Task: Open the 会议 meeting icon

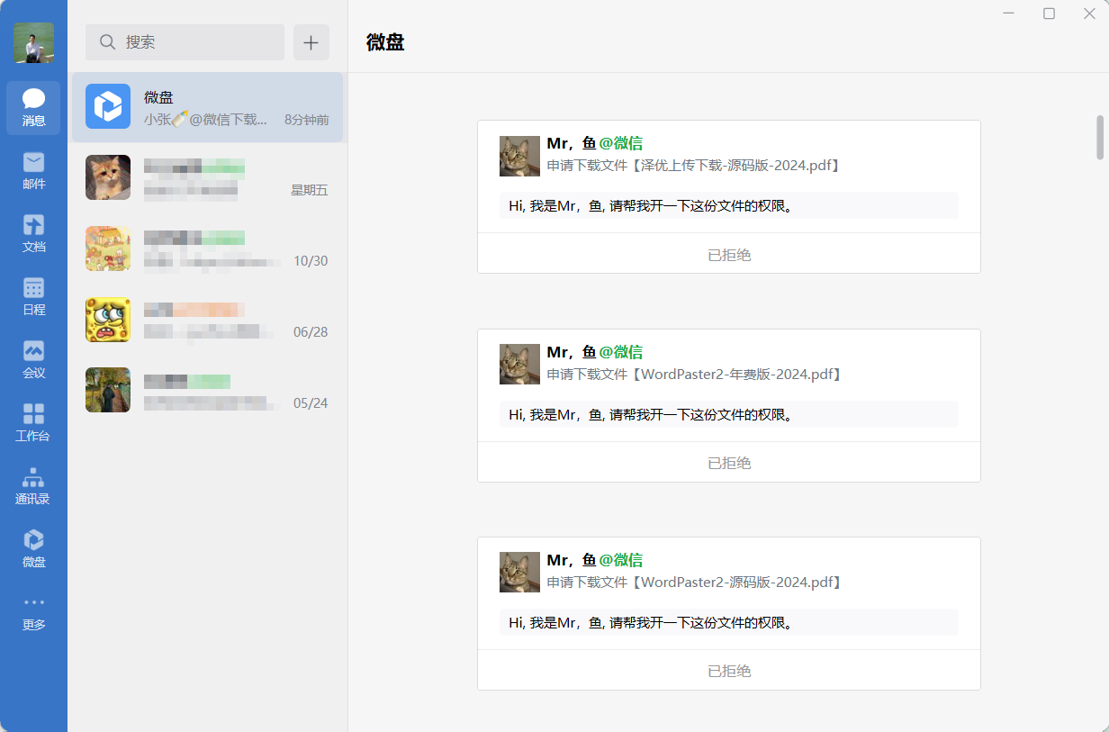Action: (x=33, y=359)
